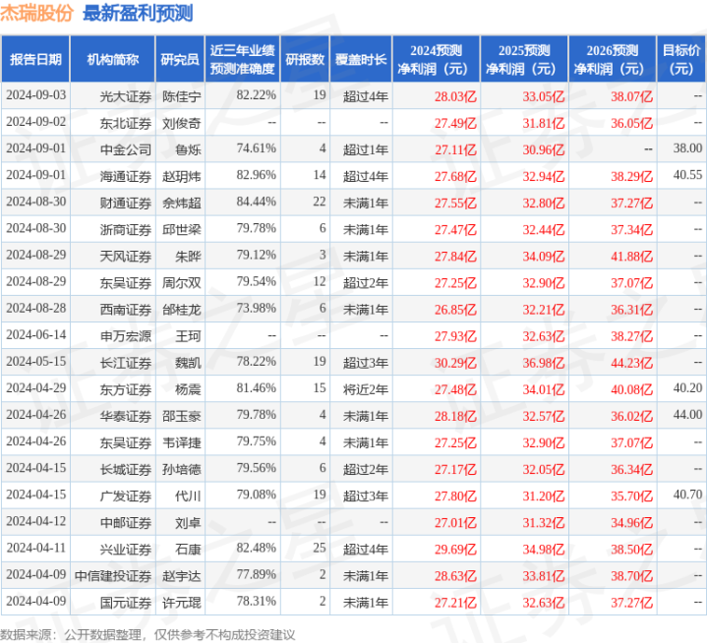Click the 29.69亿 profit forecast
This screenshot has width=707, height=643.
[x=455, y=549]
